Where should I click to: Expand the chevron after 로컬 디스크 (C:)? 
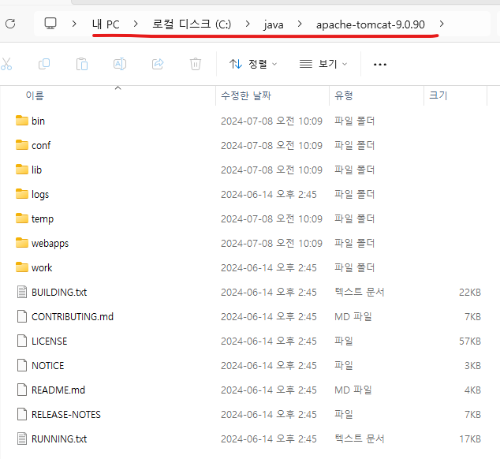(248, 24)
